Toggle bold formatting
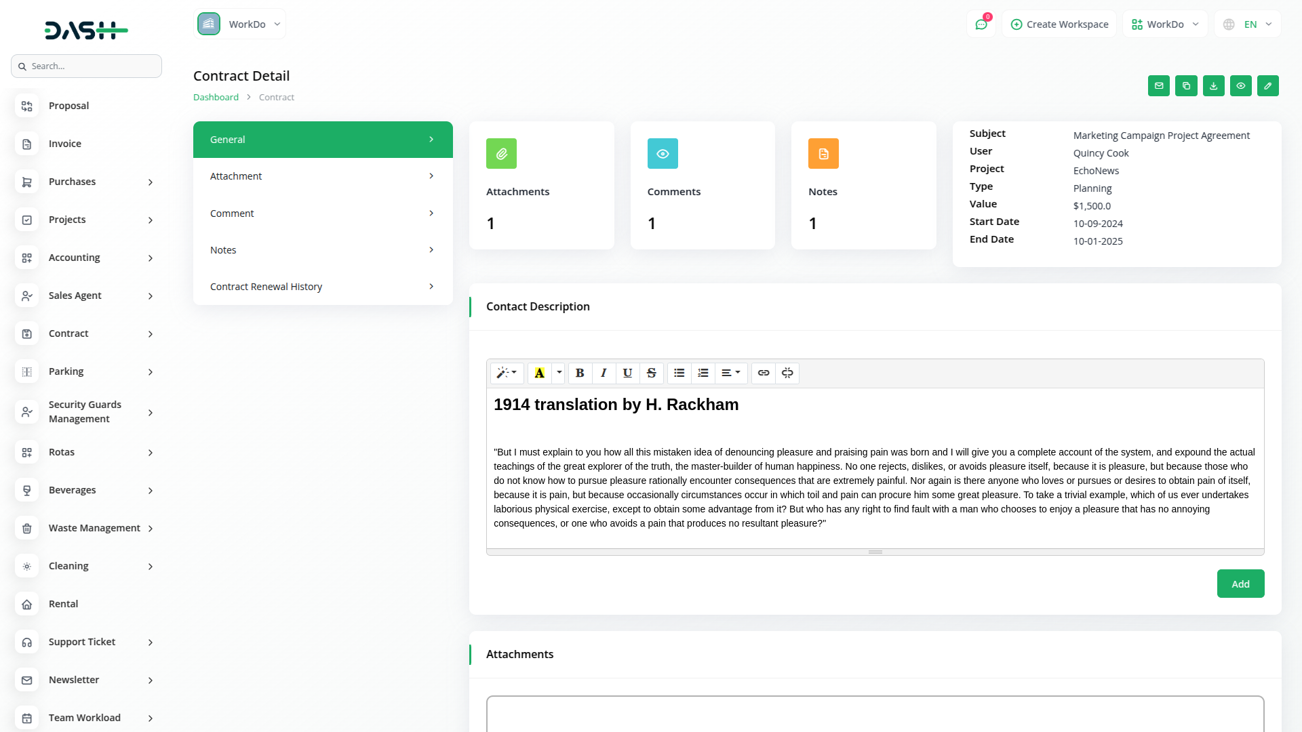1302x732 pixels. coord(580,373)
